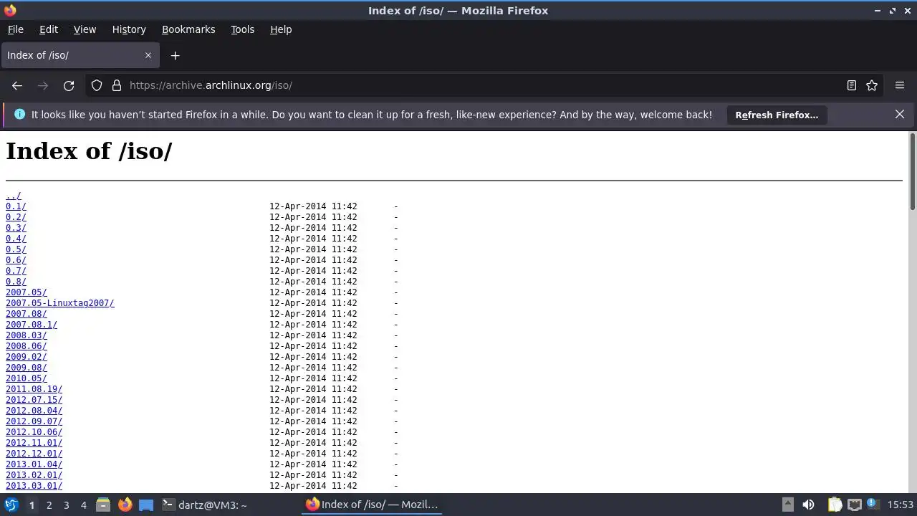This screenshot has height=516, width=917.
Task: Open the desktop start menu icon
Action: tap(11, 505)
